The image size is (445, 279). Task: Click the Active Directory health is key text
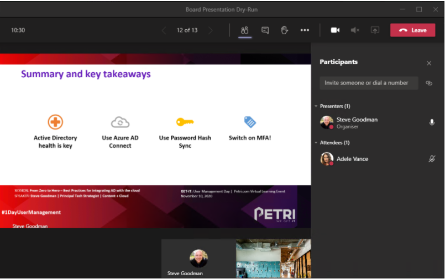point(55,142)
